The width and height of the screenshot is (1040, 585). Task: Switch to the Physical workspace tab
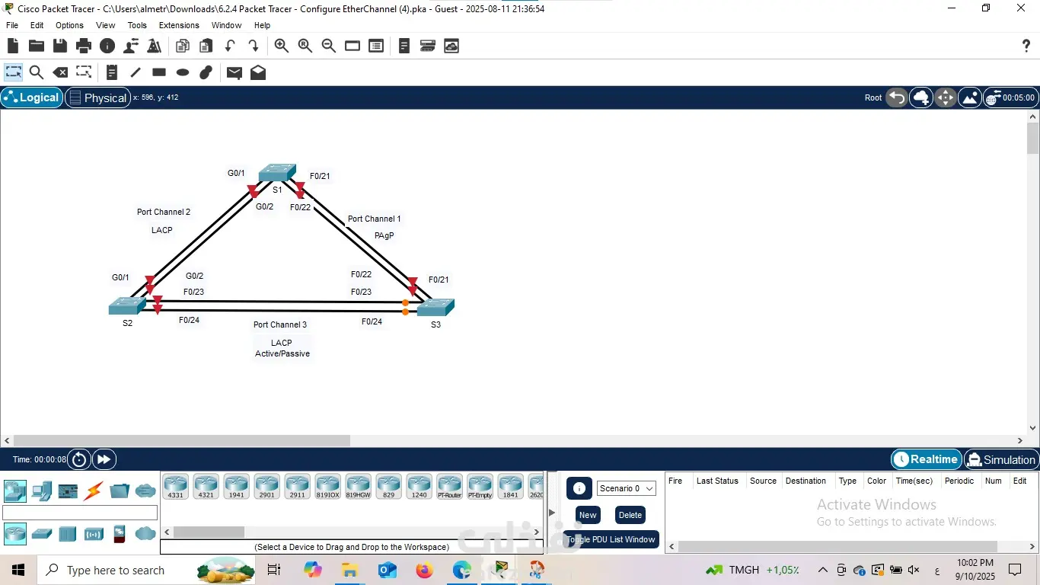coord(97,97)
